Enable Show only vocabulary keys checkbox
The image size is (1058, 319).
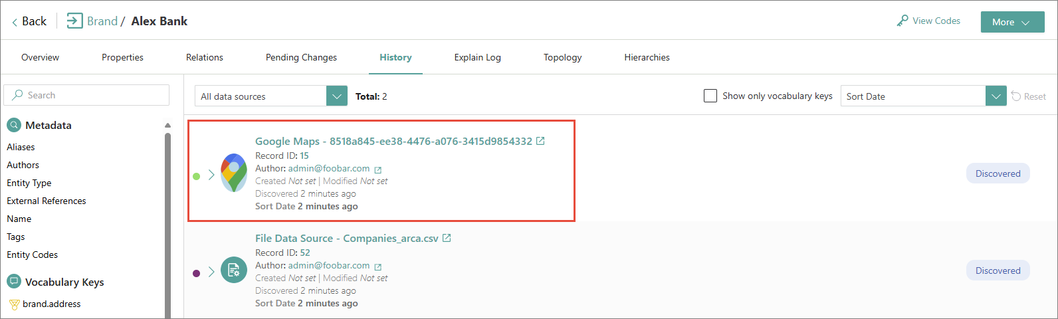(710, 96)
